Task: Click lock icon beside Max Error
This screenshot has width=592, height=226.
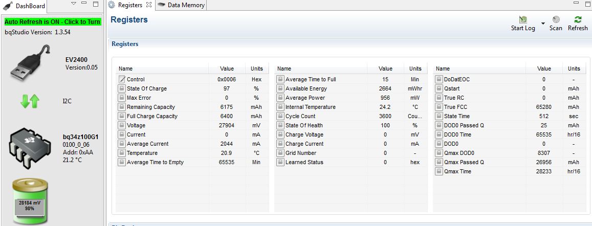Action: pyautogui.click(x=122, y=98)
